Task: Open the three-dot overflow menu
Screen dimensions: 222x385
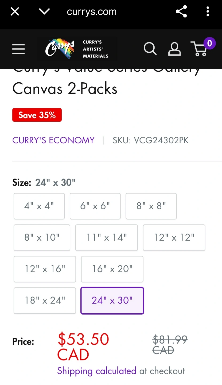Action: (208, 11)
